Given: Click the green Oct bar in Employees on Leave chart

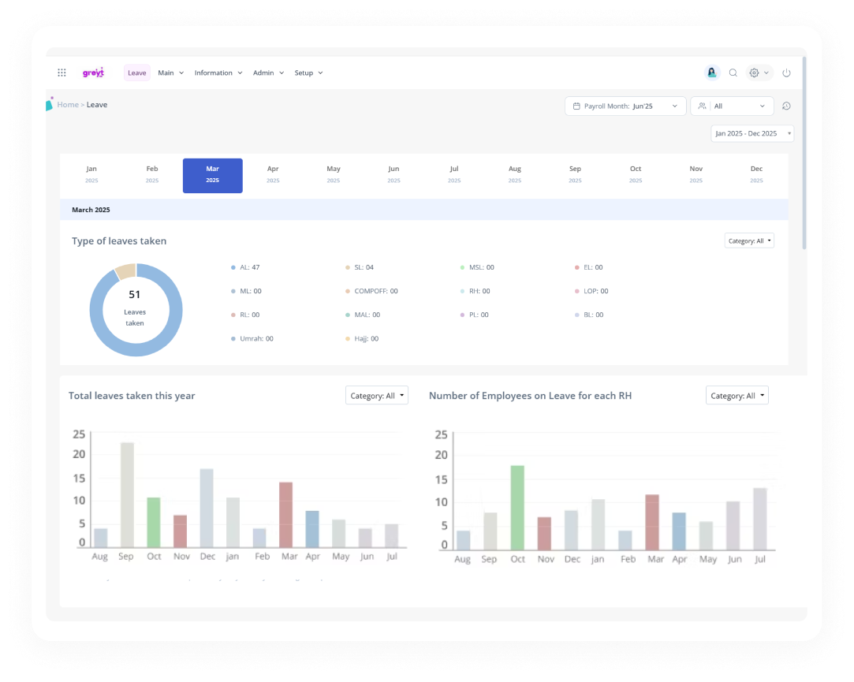Looking at the screenshot, I should pyautogui.click(x=517, y=508).
